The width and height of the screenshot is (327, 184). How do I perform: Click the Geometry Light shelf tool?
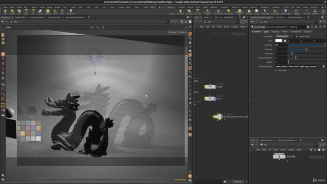click(207, 12)
